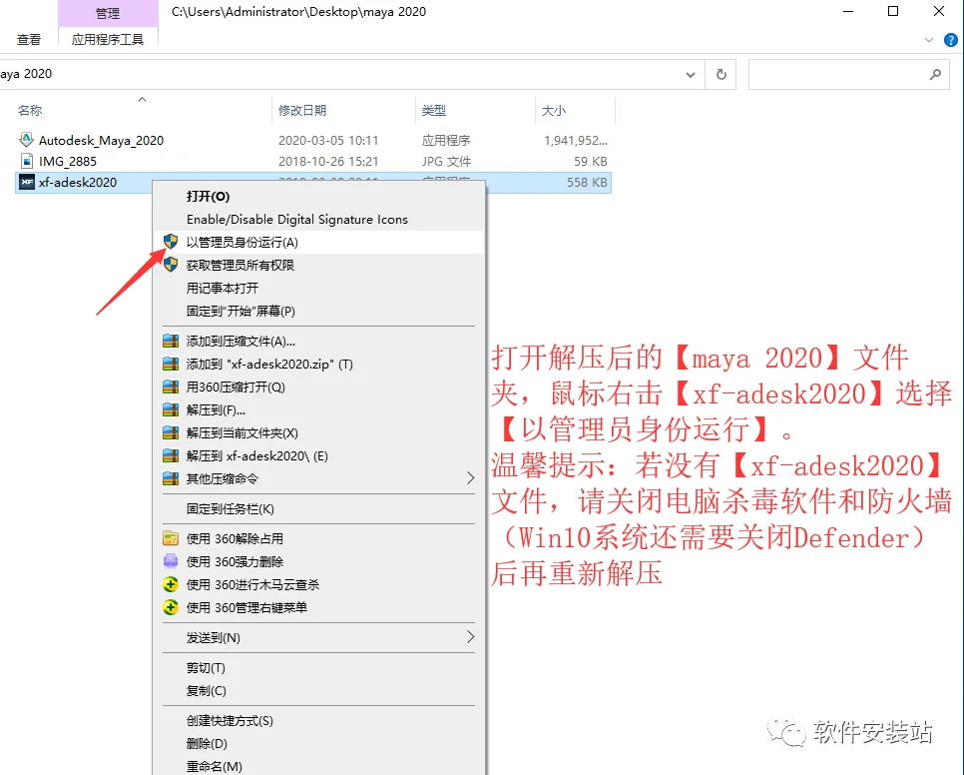The width and height of the screenshot is (964, 775).
Task: Click the xf-adesk2020 file icon
Action: click(26, 182)
